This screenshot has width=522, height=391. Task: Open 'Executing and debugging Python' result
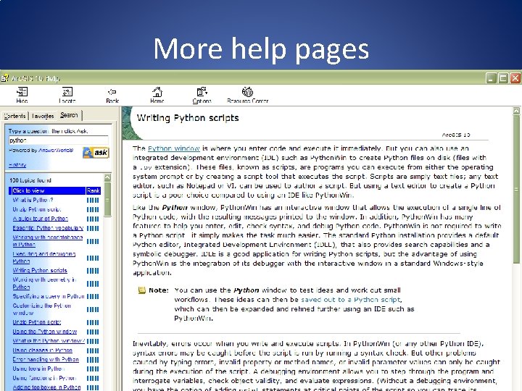click(44, 257)
